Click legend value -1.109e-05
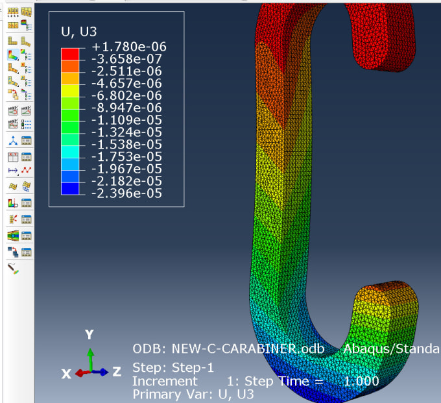The height and width of the screenshot is (403, 441). (127, 120)
